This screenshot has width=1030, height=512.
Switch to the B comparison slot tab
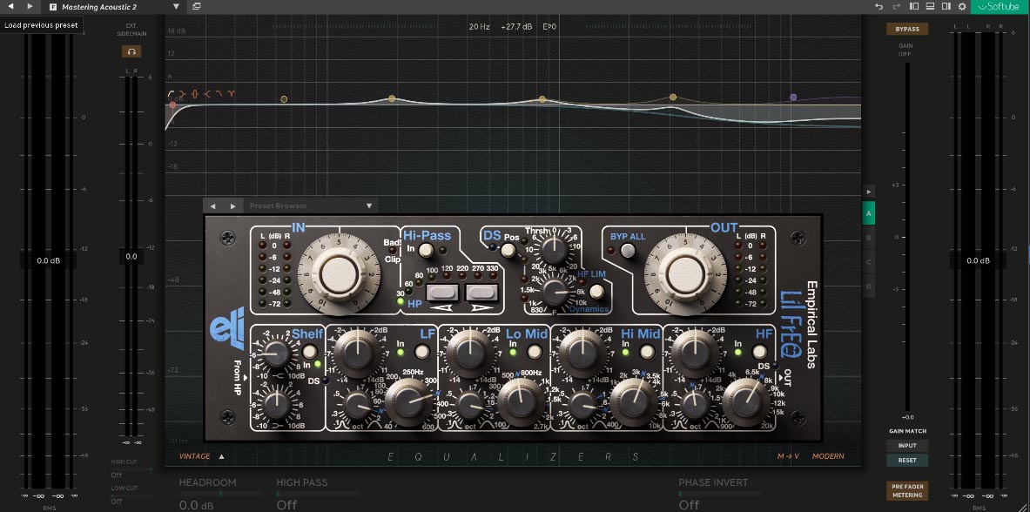[868, 237]
